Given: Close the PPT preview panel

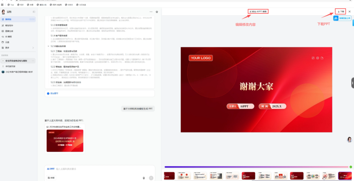Looking at the screenshot, I should click(350, 11).
